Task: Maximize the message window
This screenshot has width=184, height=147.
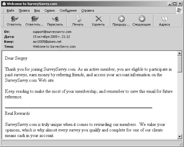Action: click(175, 4)
